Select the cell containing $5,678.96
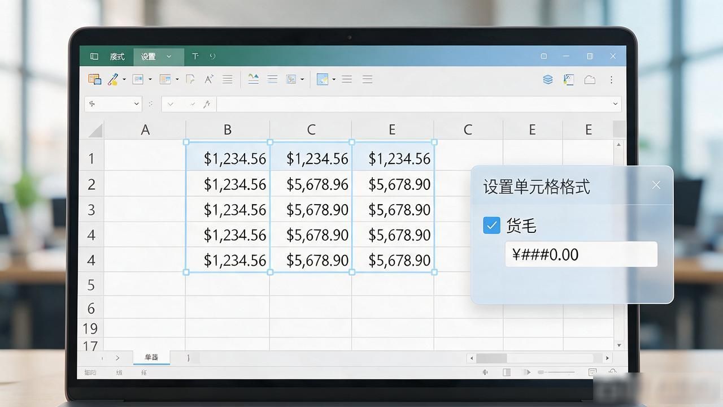Viewport: 723px width, 407px height. (311, 184)
